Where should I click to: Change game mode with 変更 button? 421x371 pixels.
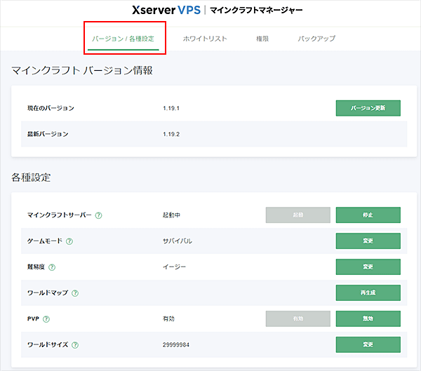coord(368,241)
